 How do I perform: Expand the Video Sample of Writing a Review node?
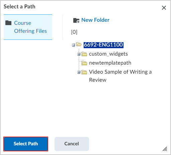coord(79,72)
